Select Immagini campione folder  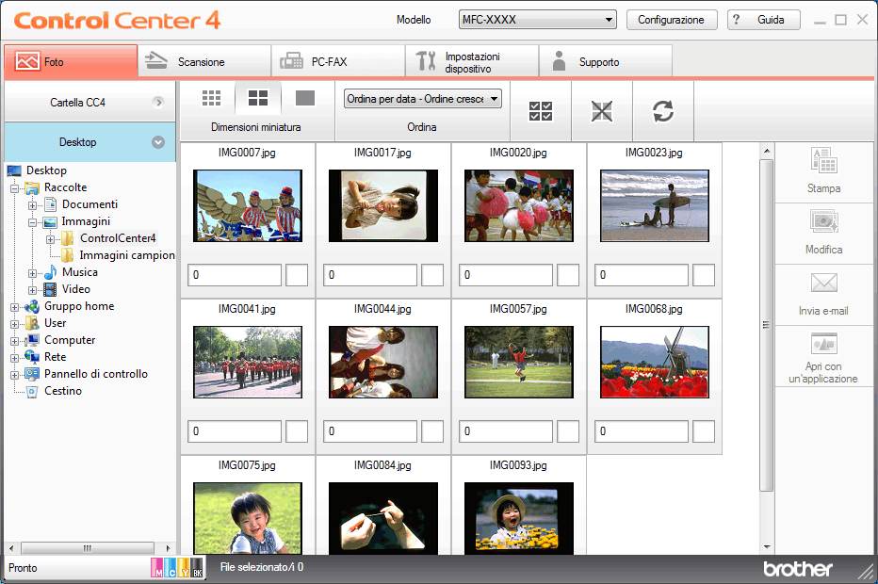coord(127,255)
